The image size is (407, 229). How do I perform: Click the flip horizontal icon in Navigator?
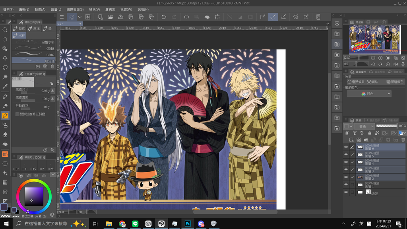tap(395, 64)
